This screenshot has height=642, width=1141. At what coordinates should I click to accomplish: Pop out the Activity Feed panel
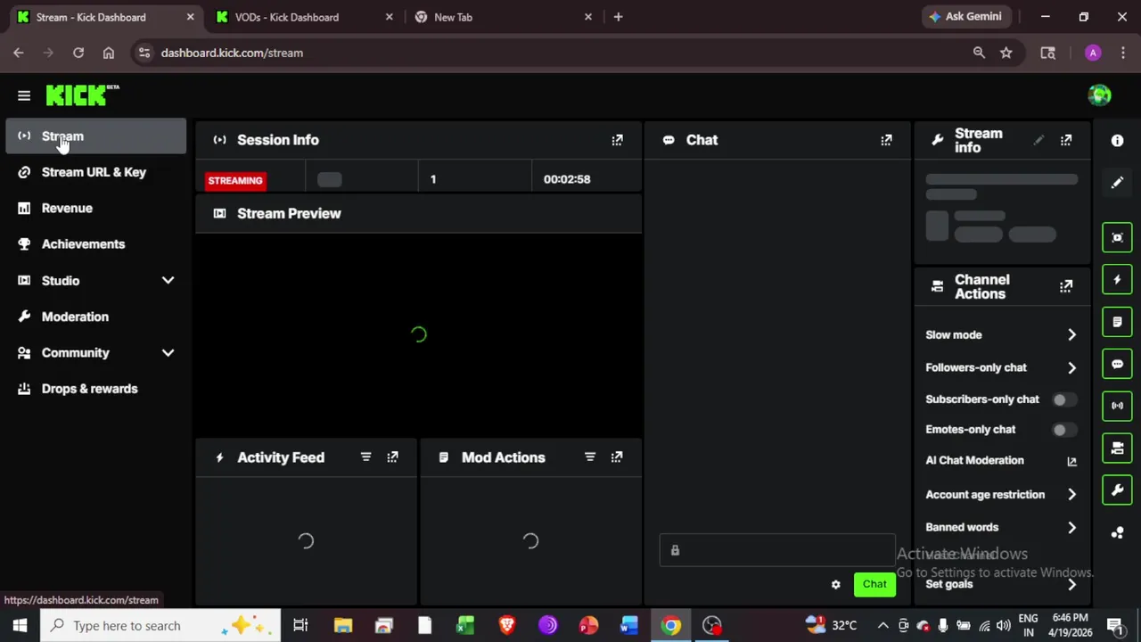pos(392,457)
